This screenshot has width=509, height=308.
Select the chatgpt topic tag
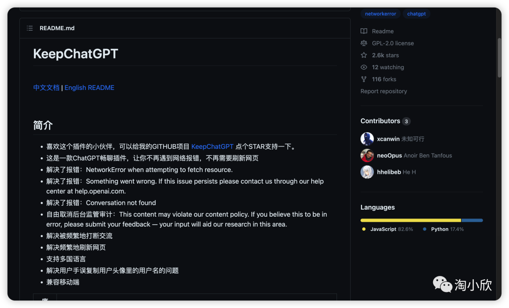[417, 14]
